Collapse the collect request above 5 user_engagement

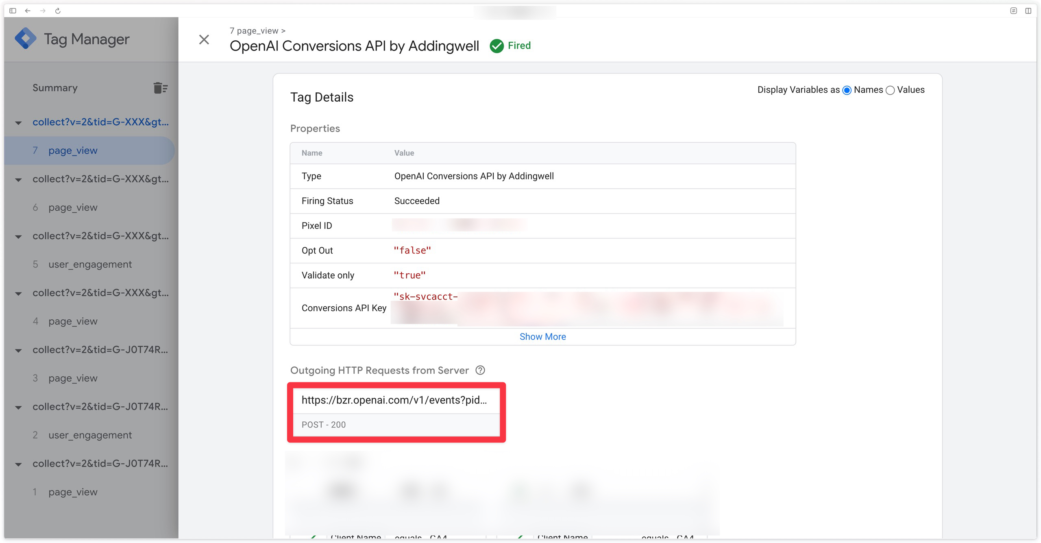coord(18,237)
